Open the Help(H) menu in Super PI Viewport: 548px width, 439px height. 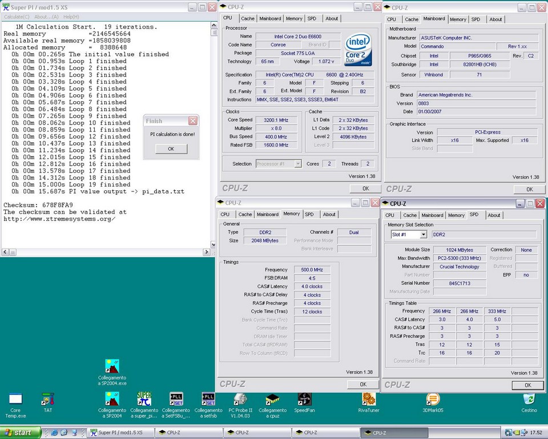tap(71, 17)
